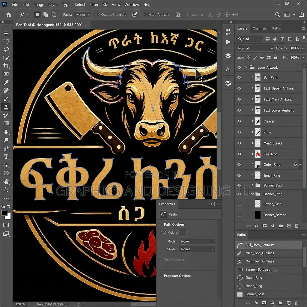
Task: Select the Eyedropper tool
Action: pos(6,82)
